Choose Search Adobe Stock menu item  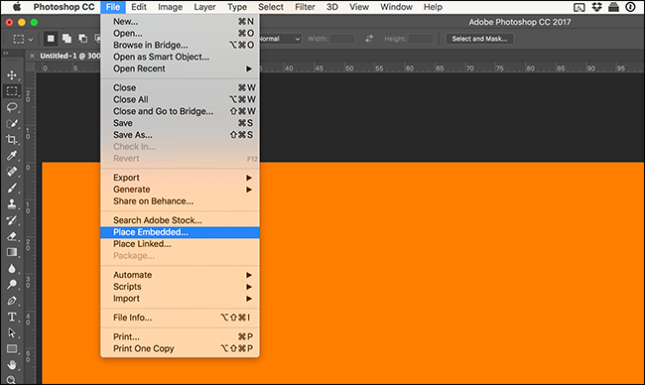pyautogui.click(x=180, y=220)
